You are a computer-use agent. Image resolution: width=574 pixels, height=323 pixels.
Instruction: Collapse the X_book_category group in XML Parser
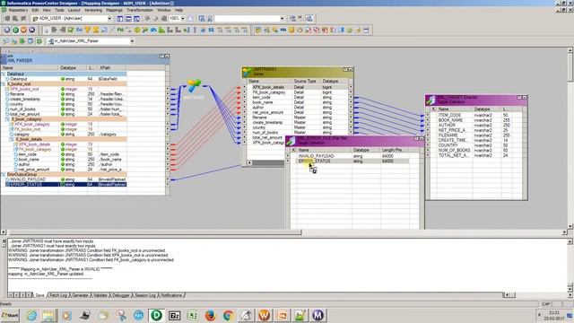click(8, 119)
